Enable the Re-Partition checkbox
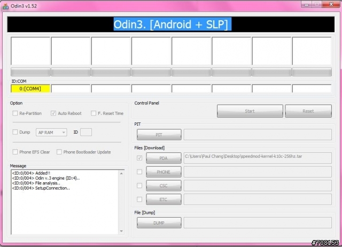The height and width of the screenshot is (247, 342). [x=15, y=113]
